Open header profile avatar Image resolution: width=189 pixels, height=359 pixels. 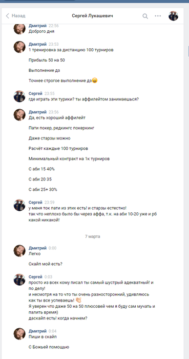[x=173, y=16]
